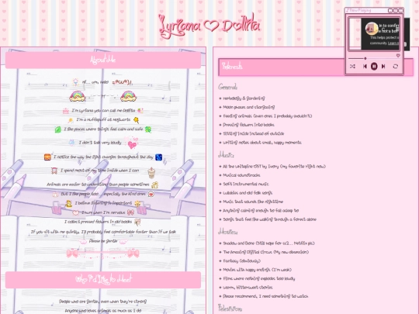419x314 pixels.
Task: Like the song with the heart icon
Action: coord(398,56)
